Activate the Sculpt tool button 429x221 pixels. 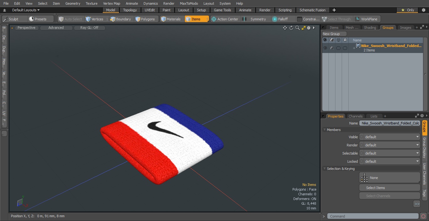point(14,19)
